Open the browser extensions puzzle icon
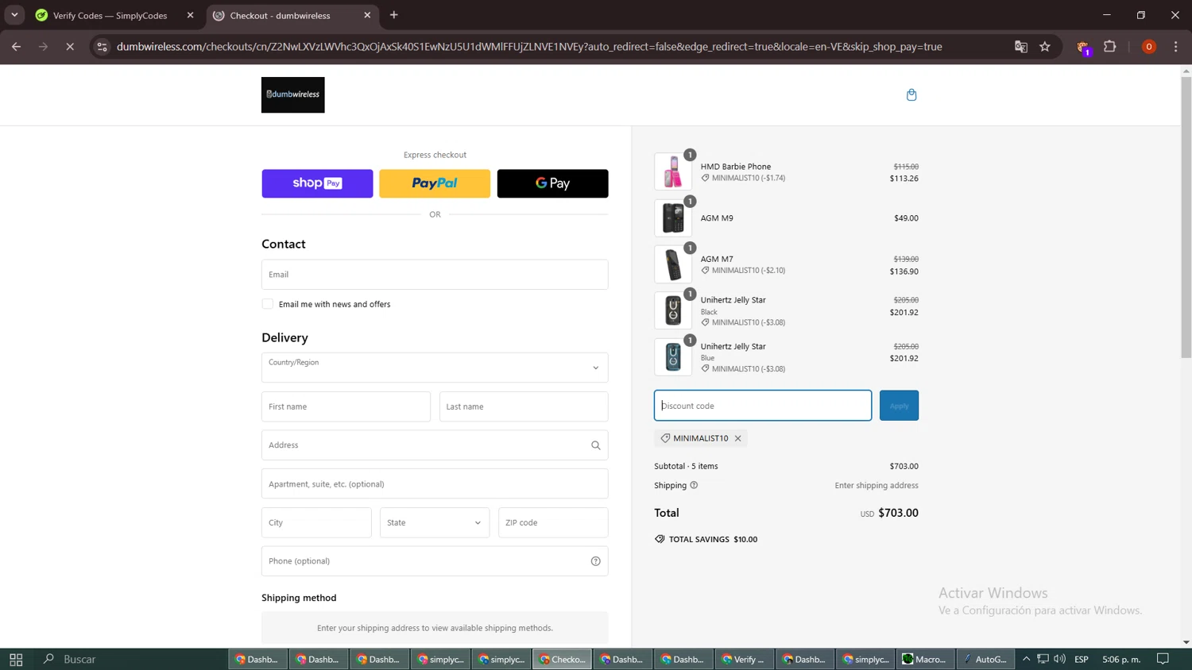 [1110, 47]
